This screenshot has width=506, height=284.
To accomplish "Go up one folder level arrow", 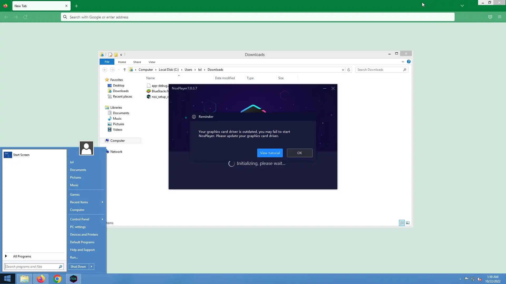I will 124,70.
